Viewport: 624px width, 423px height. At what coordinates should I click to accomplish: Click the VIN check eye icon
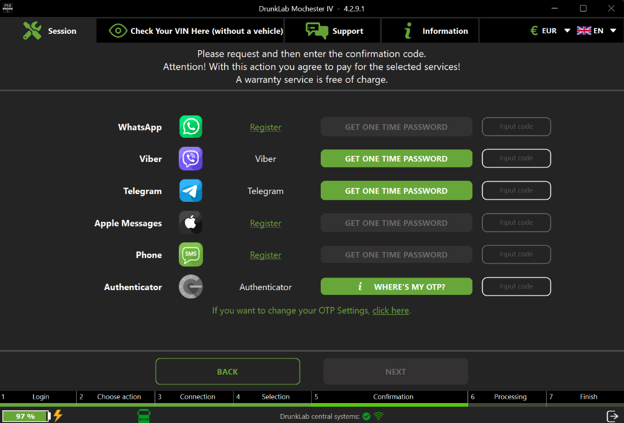click(118, 30)
